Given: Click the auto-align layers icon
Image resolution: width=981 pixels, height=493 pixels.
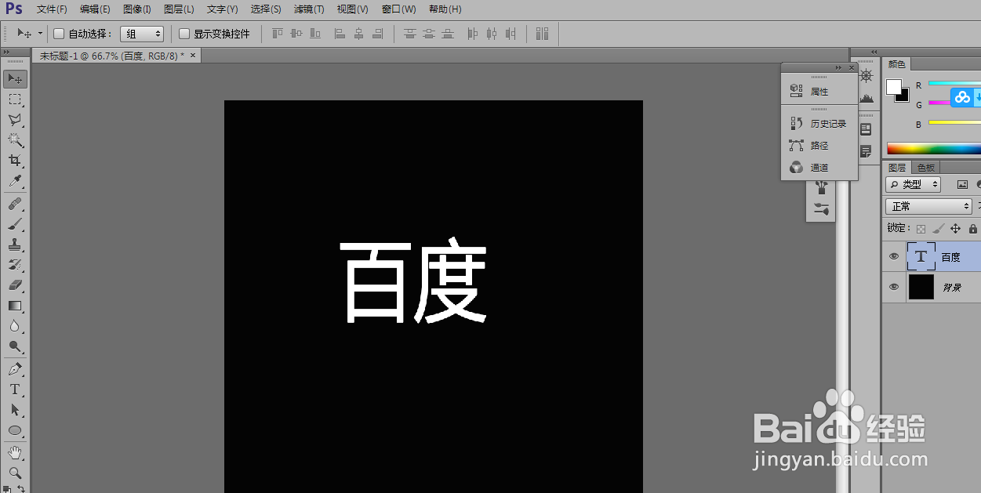Looking at the screenshot, I should point(542,34).
